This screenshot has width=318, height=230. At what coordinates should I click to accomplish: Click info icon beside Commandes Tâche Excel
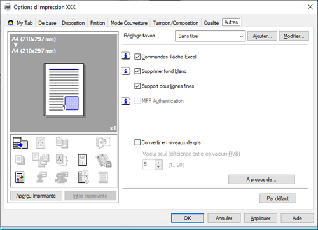click(x=126, y=56)
